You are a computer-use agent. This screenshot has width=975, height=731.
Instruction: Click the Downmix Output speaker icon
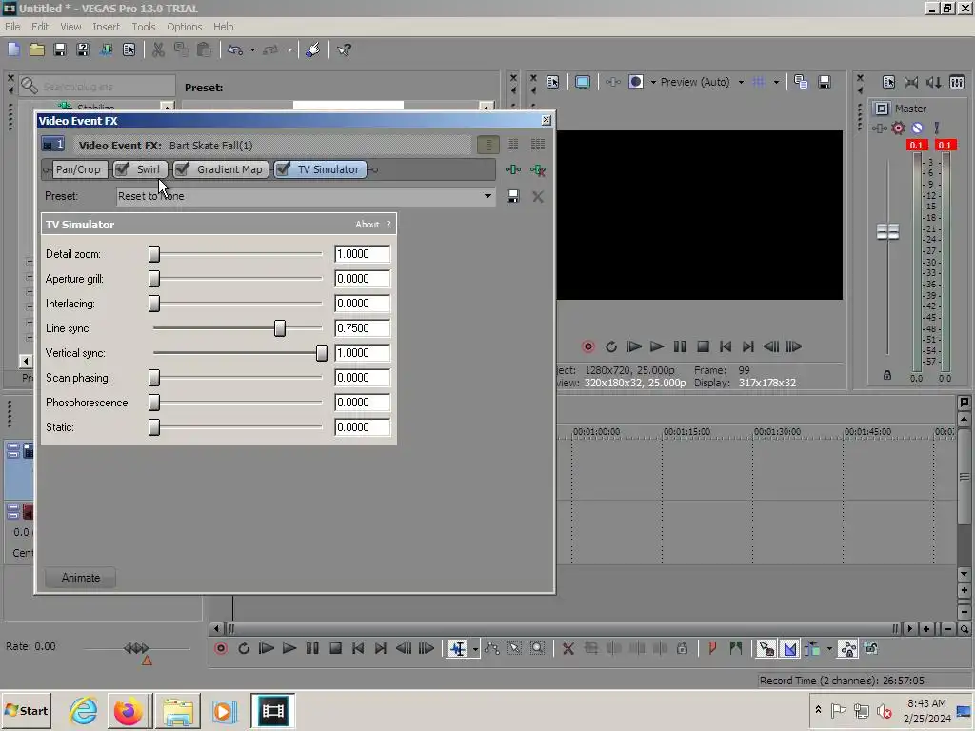click(x=911, y=82)
